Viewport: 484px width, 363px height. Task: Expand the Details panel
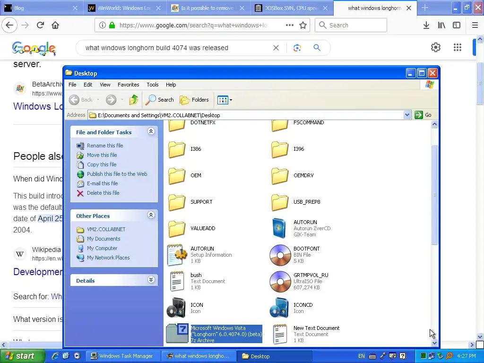(151, 280)
